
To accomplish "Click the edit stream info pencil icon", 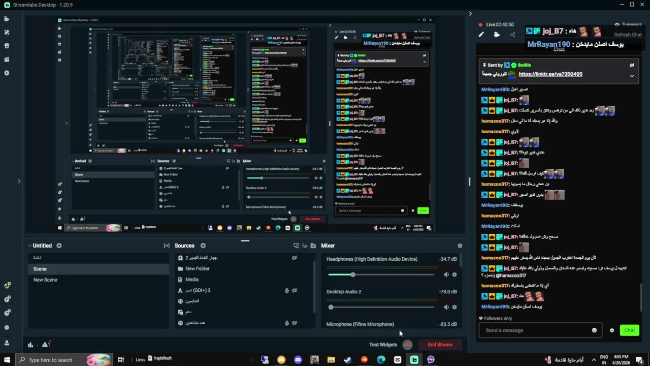I will pyautogui.click(x=481, y=35).
